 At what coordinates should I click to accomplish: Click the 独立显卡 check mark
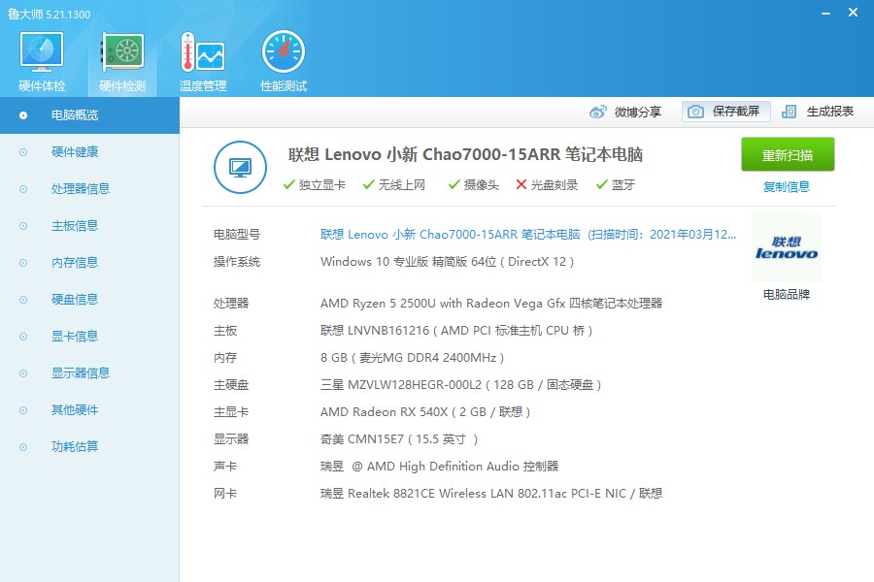288,185
